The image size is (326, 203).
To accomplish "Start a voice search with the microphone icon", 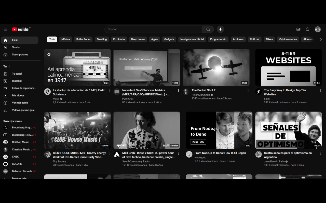I will coord(220,29).
